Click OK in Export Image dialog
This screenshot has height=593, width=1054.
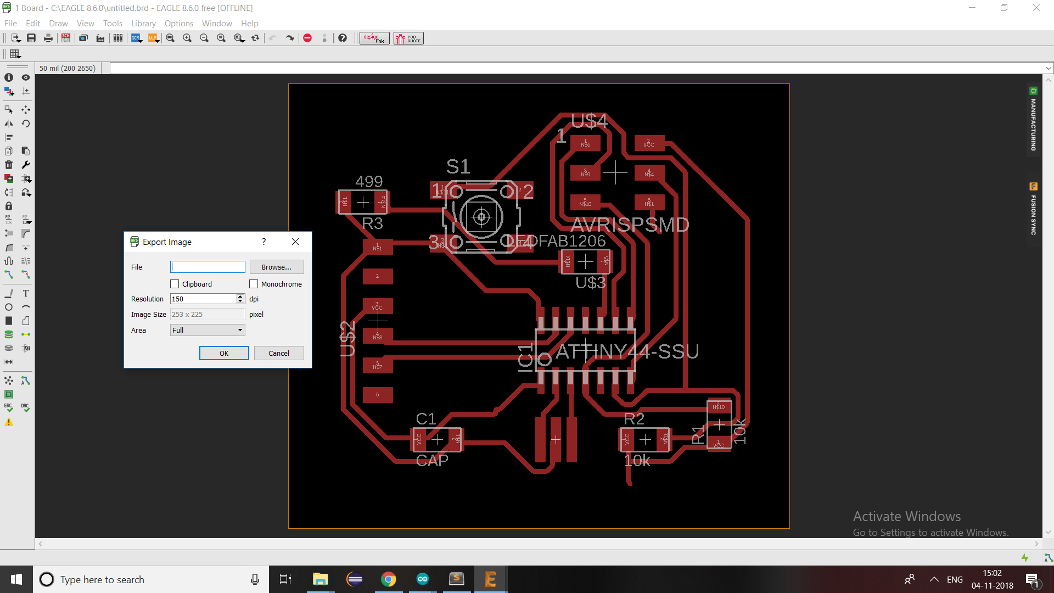coord(224,353)
